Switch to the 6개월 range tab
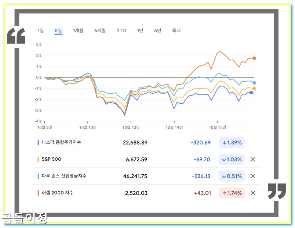The image size is (295, 228). [x=100, y=31]
